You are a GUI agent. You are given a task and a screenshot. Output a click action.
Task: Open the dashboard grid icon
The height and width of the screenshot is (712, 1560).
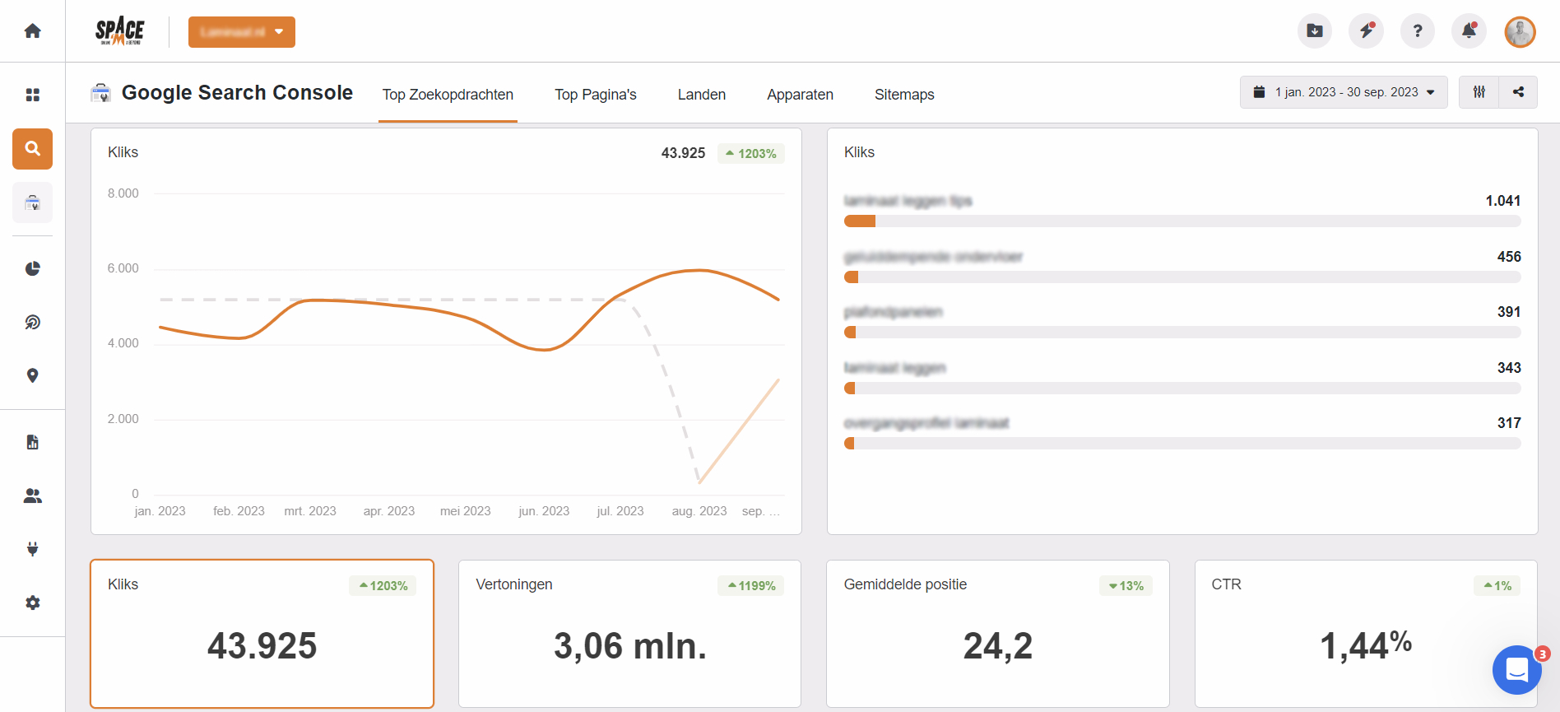[32, 95]
